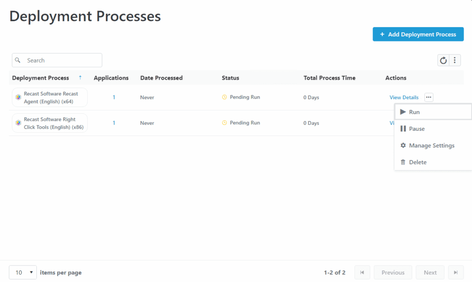Click the refresh icon above the table
The height and width of the screenshot is (282, 472).
[443, 60]
